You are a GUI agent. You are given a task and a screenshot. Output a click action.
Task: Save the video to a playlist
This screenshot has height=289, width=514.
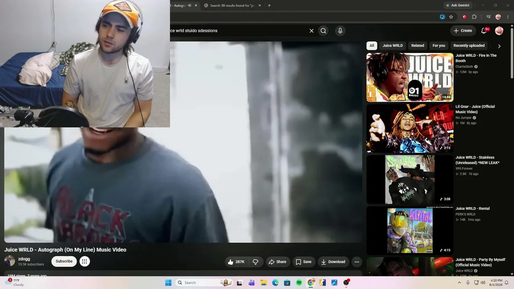click(304, 262)
